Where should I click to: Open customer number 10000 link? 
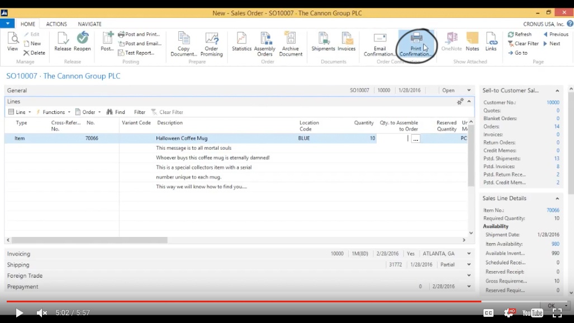tap(553, 102)
